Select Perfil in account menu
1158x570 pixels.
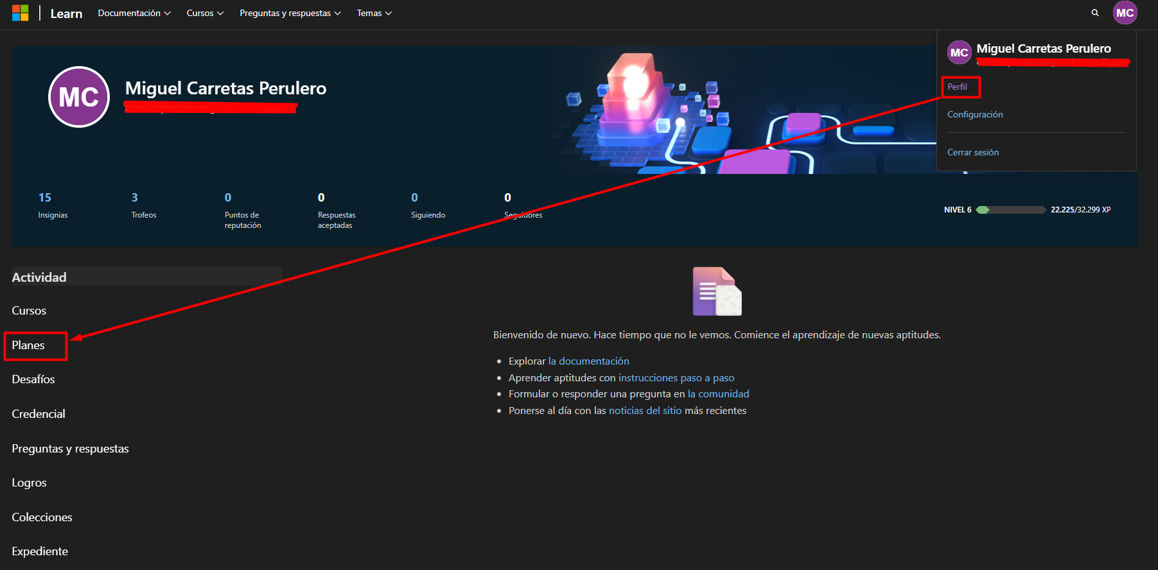coord(957,87)
